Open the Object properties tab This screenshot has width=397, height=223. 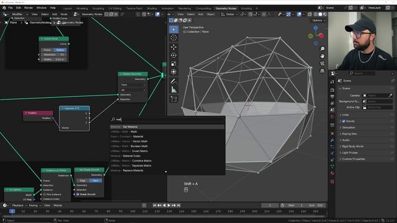pos(332,134)
